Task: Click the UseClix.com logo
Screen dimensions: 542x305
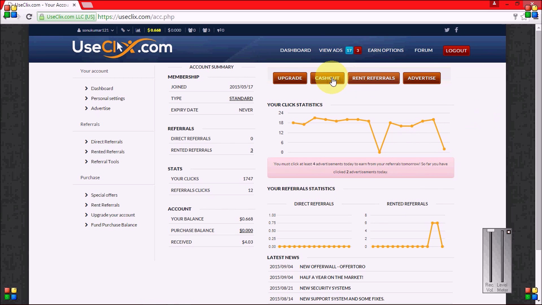Action: pos(122,47)
